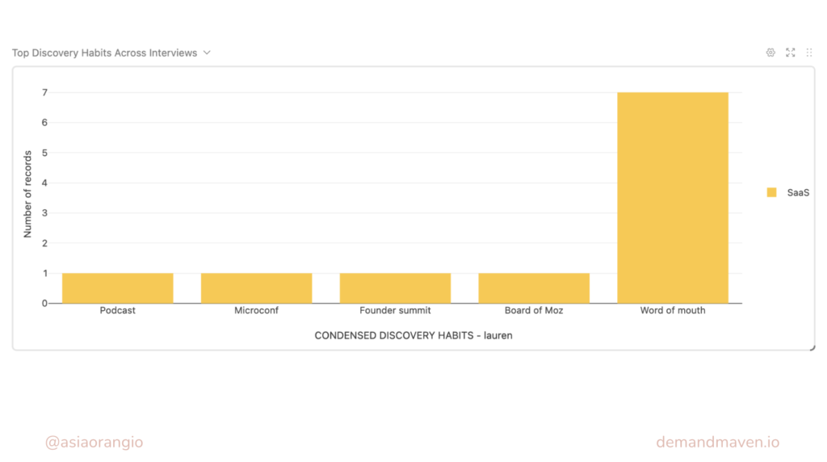
Task: Click the @asiaorangio handle text
Action: [94, 442]
